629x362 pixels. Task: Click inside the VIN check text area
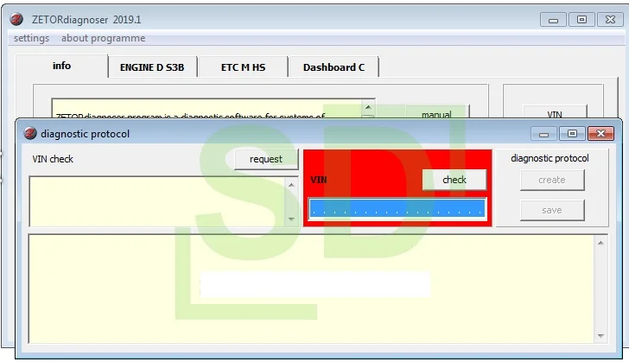tap(157, 201)
